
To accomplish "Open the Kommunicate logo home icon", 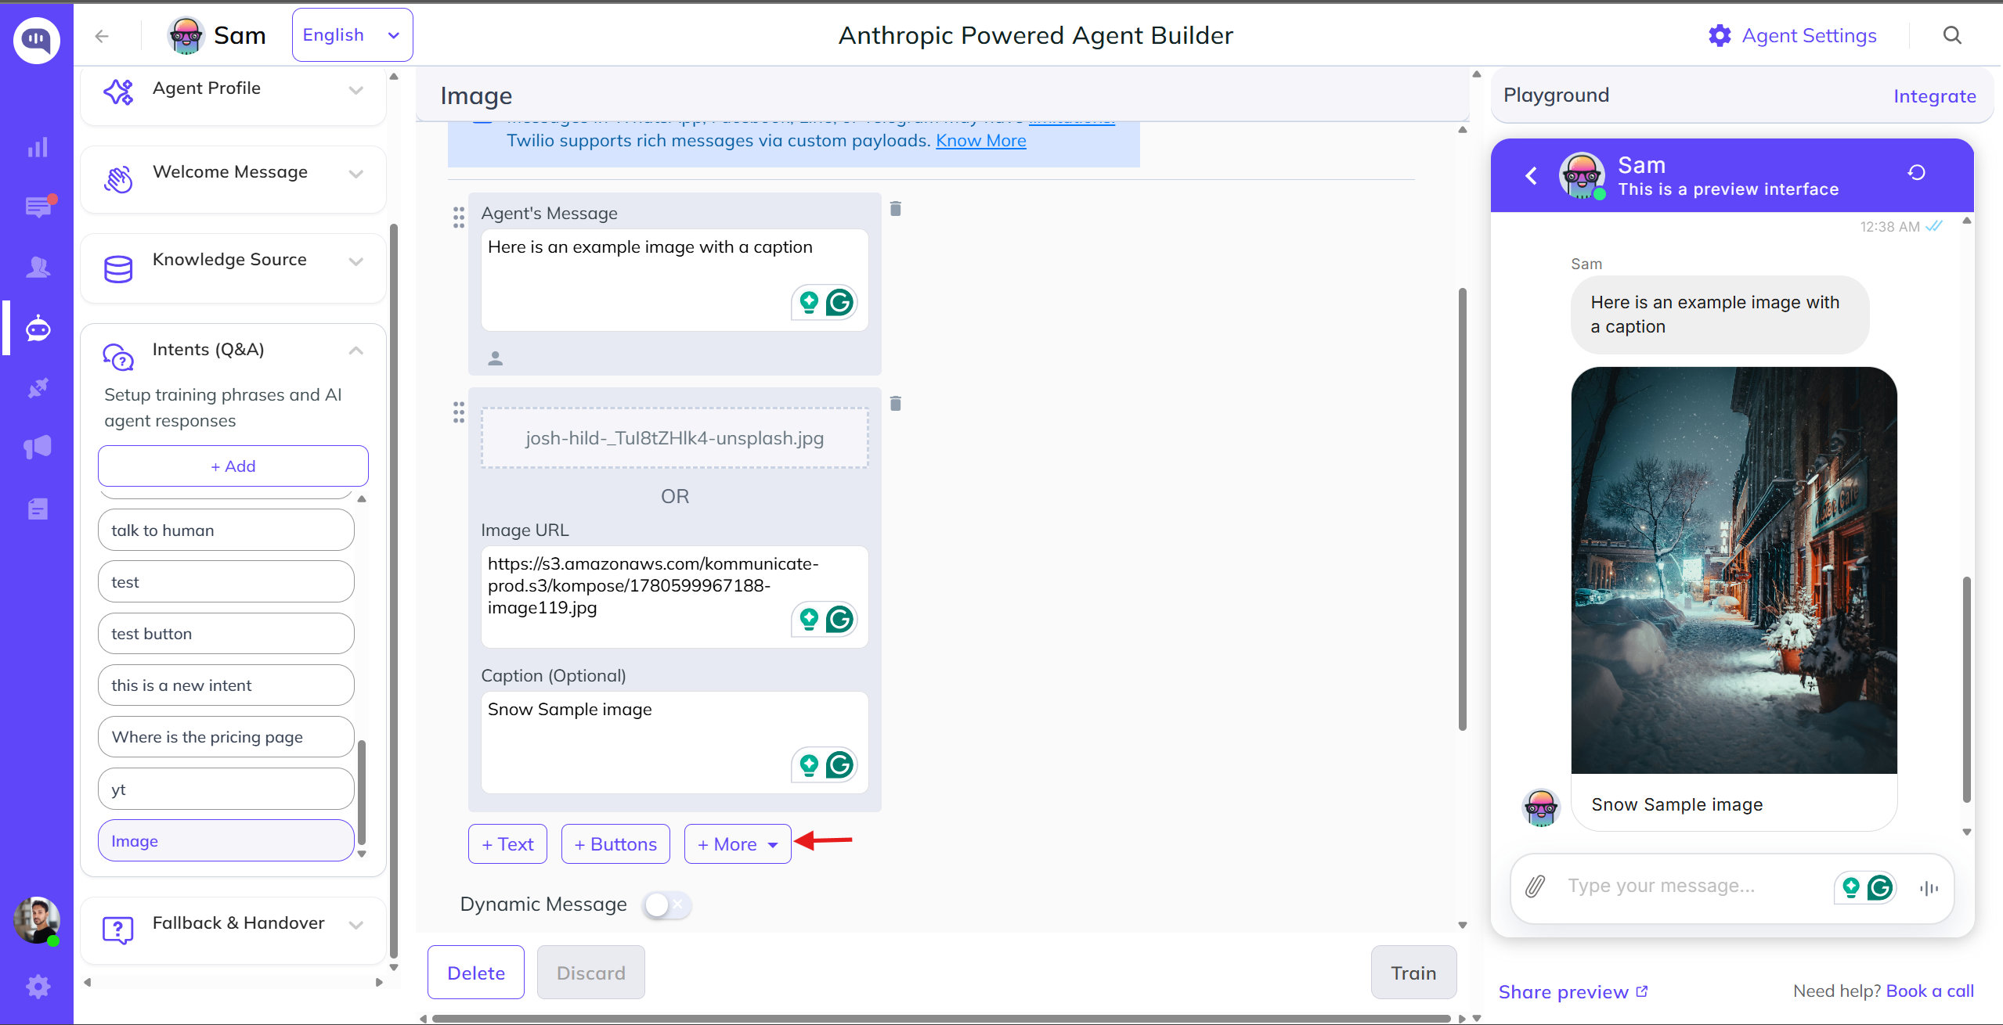I will [37, 40].
